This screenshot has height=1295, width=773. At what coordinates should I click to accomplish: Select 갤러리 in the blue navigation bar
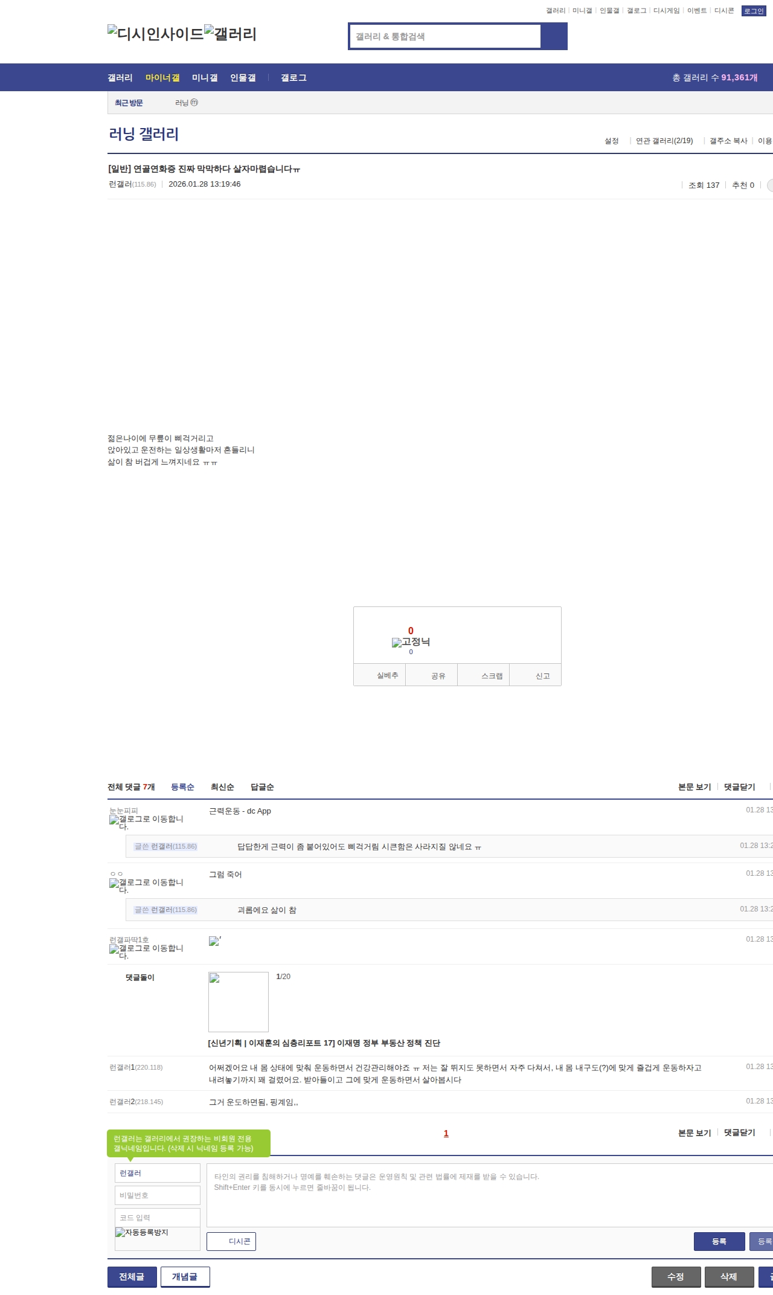pos(120,78)
